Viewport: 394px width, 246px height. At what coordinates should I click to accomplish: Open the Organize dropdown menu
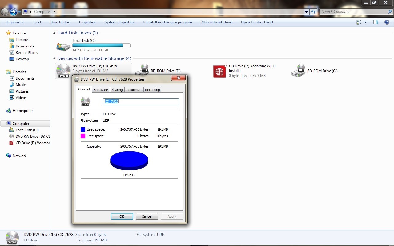[14, 22]
